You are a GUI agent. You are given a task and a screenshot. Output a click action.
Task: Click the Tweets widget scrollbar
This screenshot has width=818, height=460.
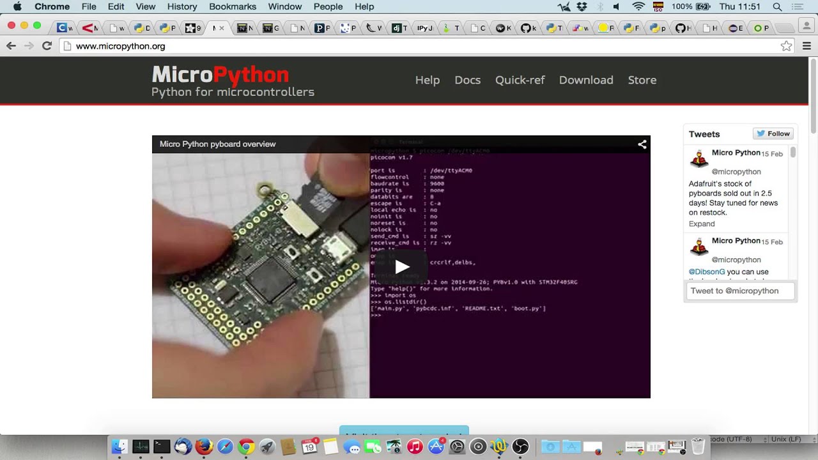tap(793, 153)
